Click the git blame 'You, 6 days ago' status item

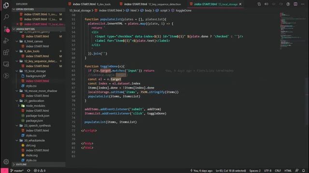coord(201,171)
